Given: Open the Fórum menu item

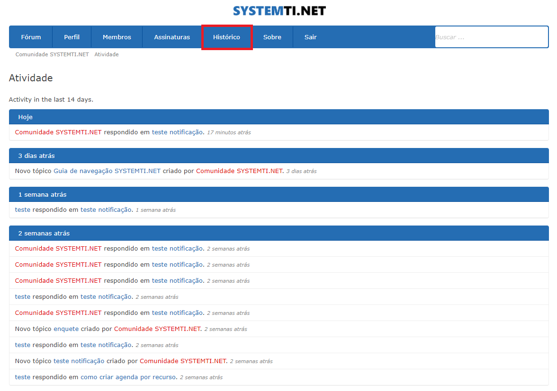Looking at the screenshot, I should click(x=31, y=37).
